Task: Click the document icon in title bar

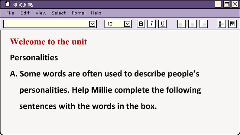Action: pos(8,4)
